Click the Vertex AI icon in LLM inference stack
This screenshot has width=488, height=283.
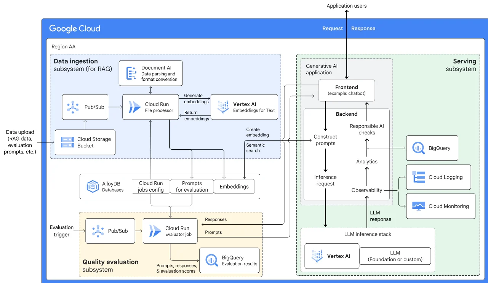coord(317,256)
